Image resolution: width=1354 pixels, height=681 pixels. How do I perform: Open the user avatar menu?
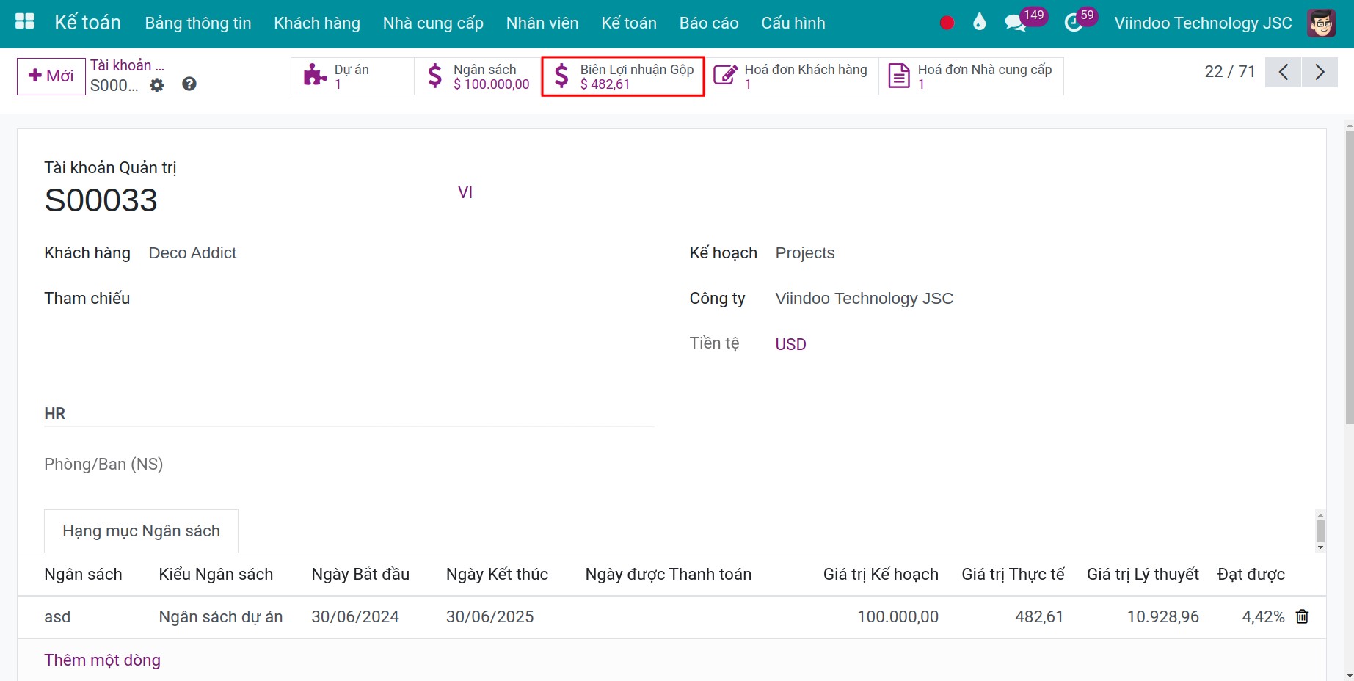(x=1321, y=23)
